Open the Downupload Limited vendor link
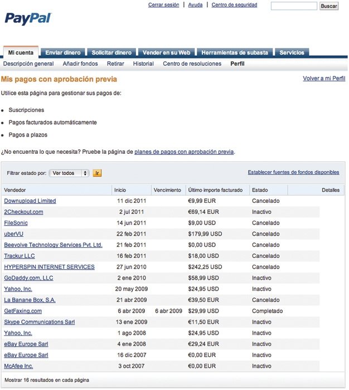This screenshot has width=349, height=390. 30,201
